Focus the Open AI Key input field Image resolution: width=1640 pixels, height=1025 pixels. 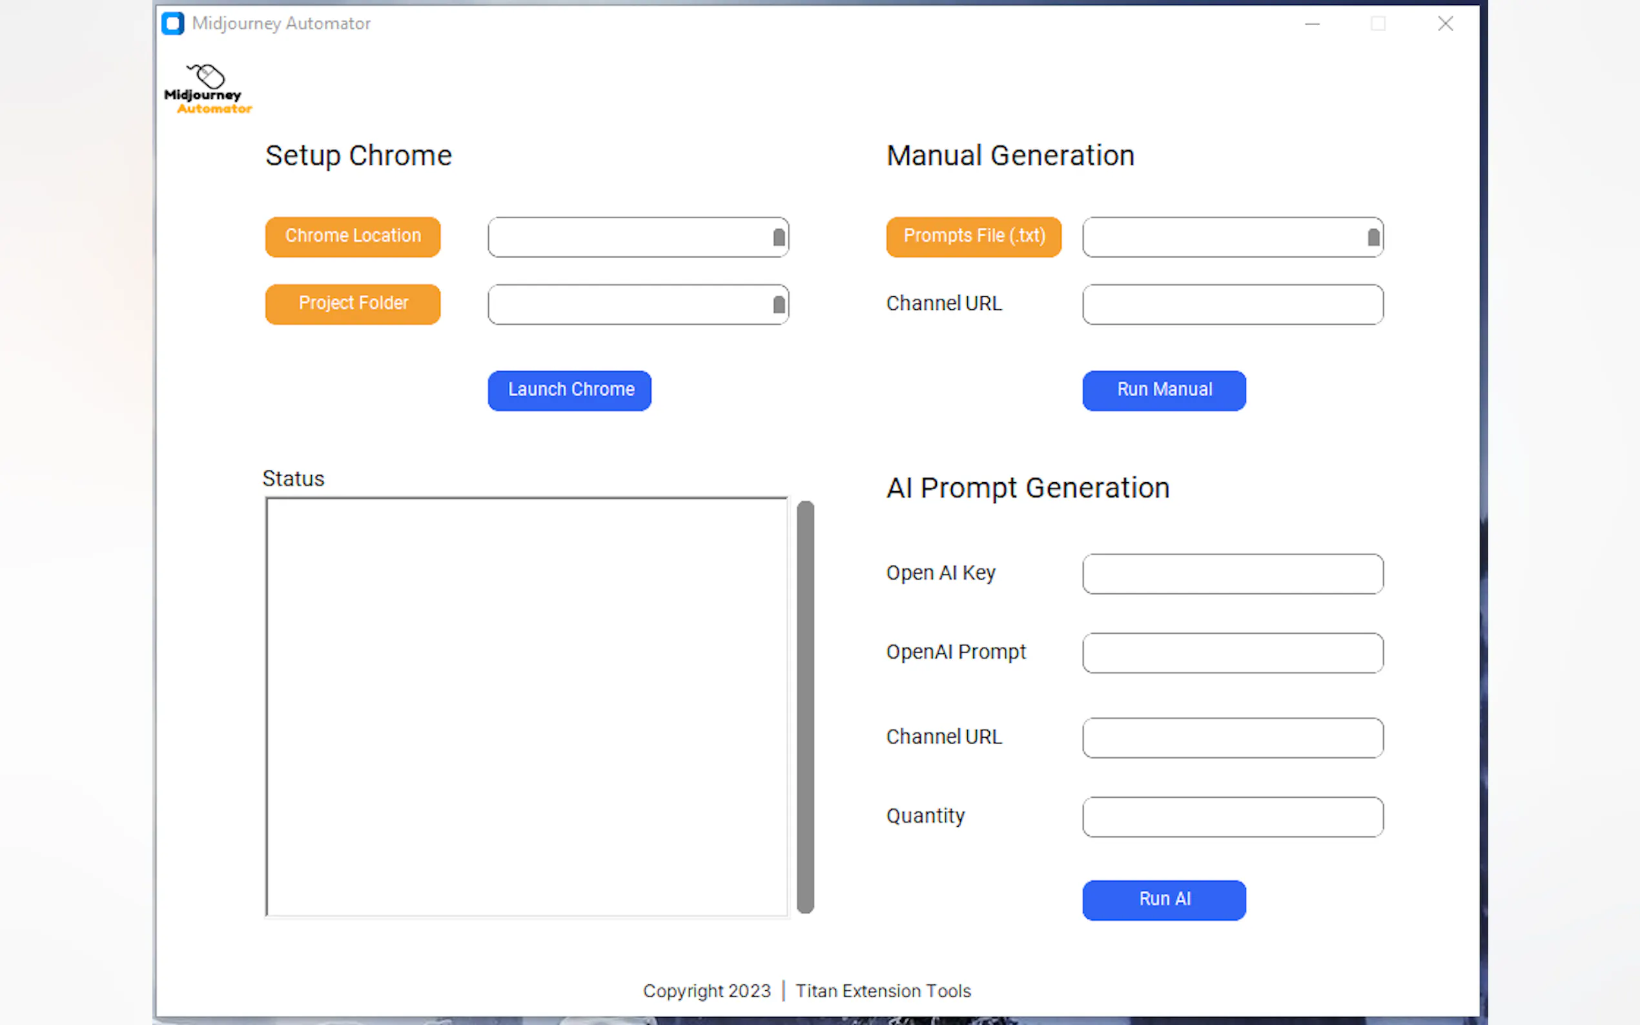[x=1232, y=574]
